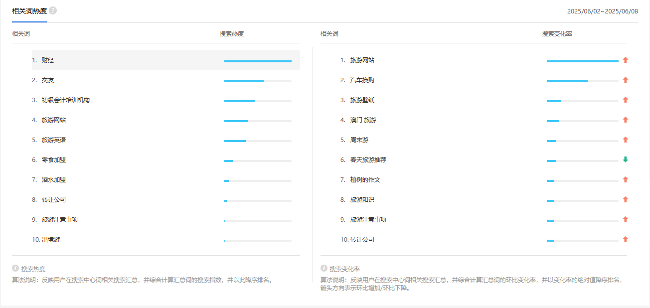The width and height of the screenshot is (650, 308).
Task: Click the up arrow beside 周末游
Action: click(x=625, y=140)
